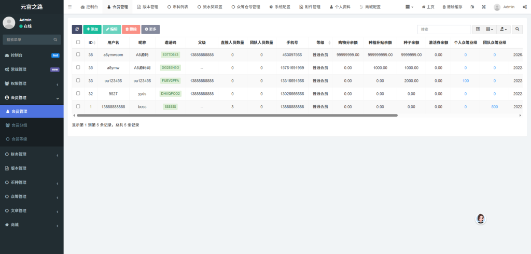This screenshot has width=531, height=254.
Task: Switch to the 商城配置 tab
Action: [x=370, y=7]
